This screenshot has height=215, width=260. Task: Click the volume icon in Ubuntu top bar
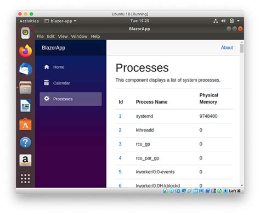point(223,21)
